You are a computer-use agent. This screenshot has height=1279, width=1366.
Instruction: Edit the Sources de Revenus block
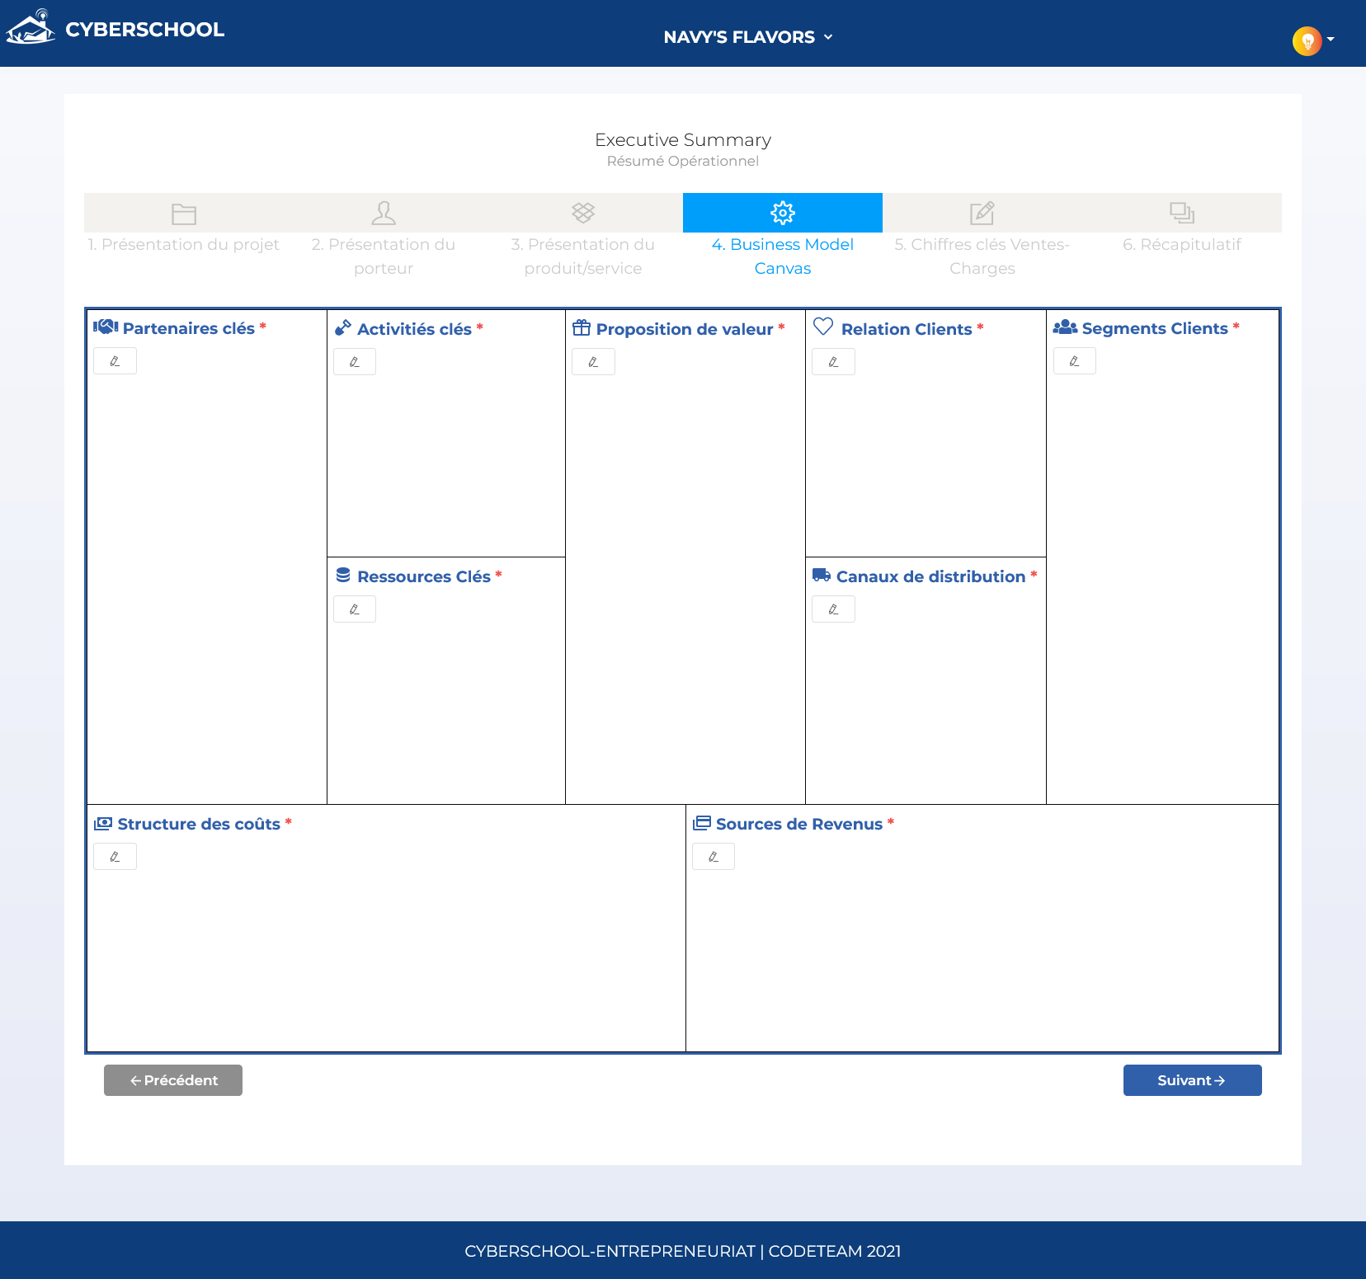click(x=713, y=857)
